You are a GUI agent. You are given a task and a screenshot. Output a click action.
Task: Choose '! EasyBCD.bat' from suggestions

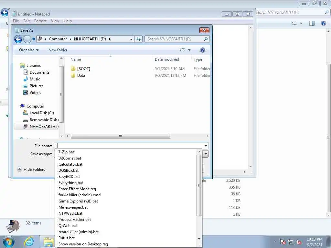coord(126,177)
